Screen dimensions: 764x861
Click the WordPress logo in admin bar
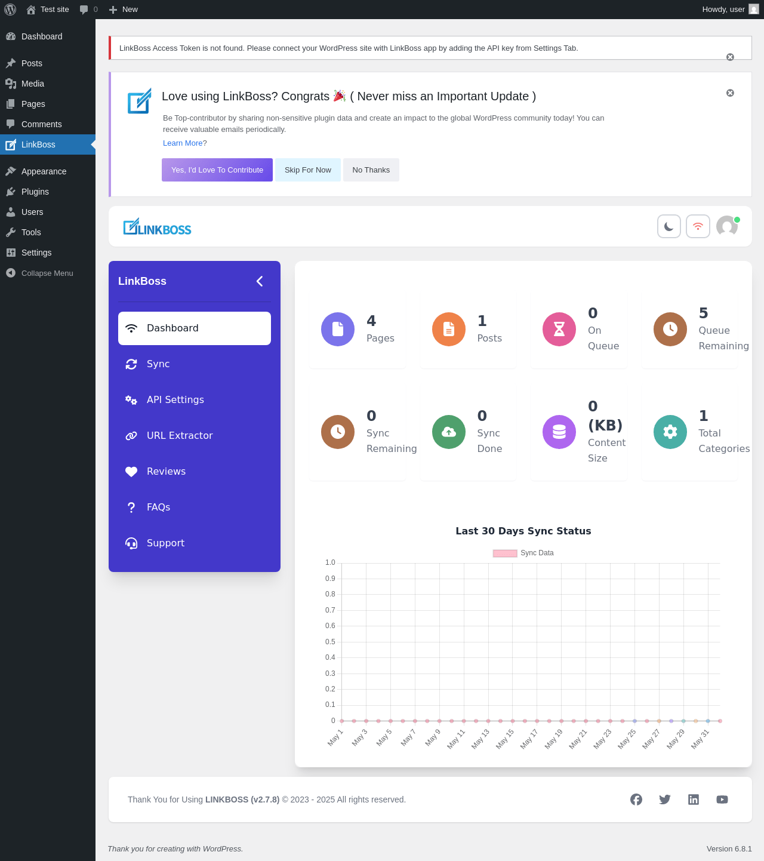10,10
